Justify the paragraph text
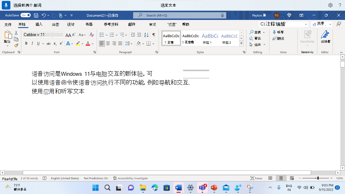This screenshot has width=345, height=194. click(120, 44)
